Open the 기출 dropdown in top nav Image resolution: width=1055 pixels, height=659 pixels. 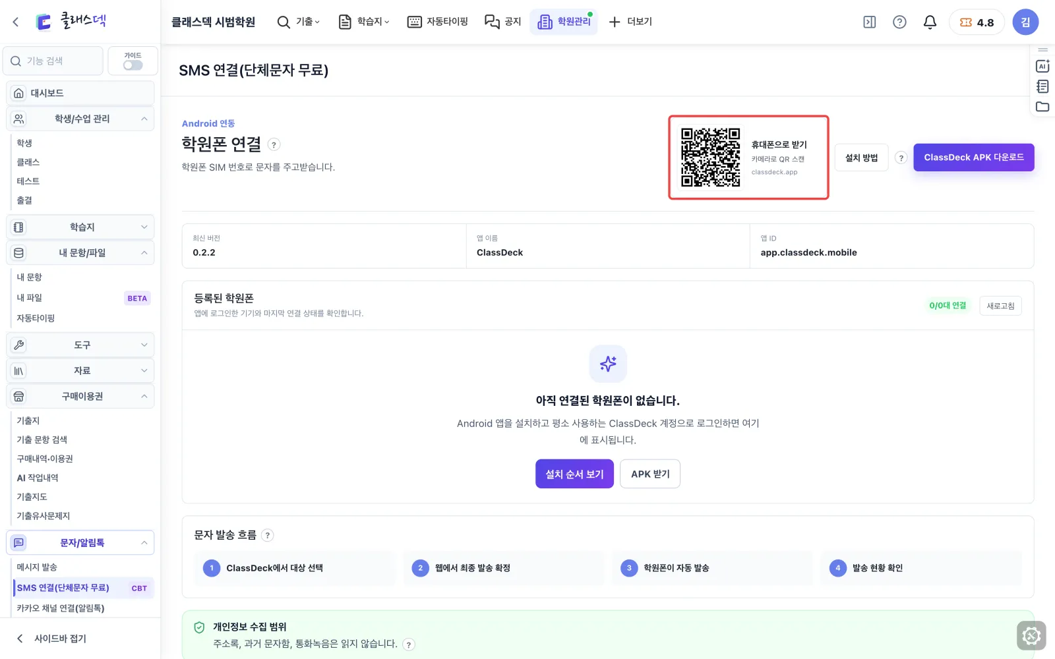[299, 22]
